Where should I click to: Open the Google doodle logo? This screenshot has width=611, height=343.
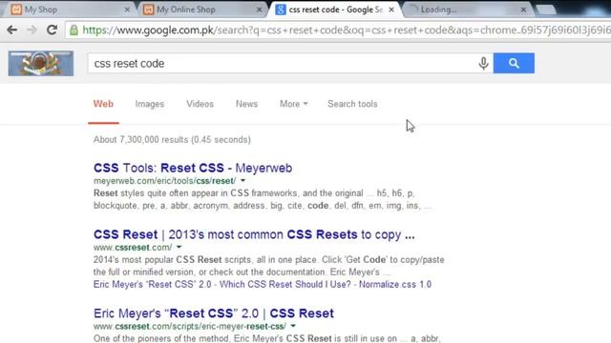(41, 63)
